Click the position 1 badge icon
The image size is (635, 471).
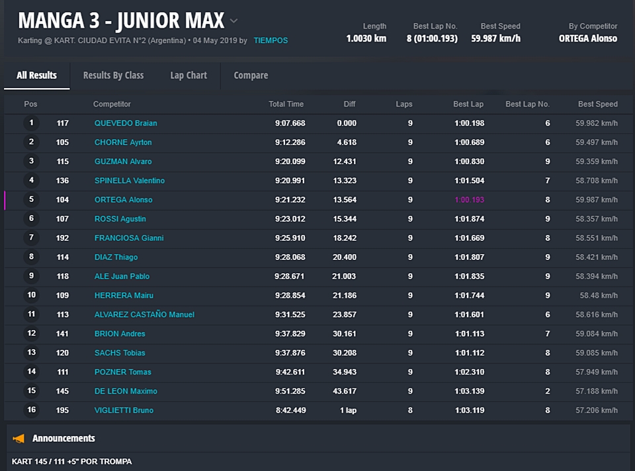[x=31, y=123]
